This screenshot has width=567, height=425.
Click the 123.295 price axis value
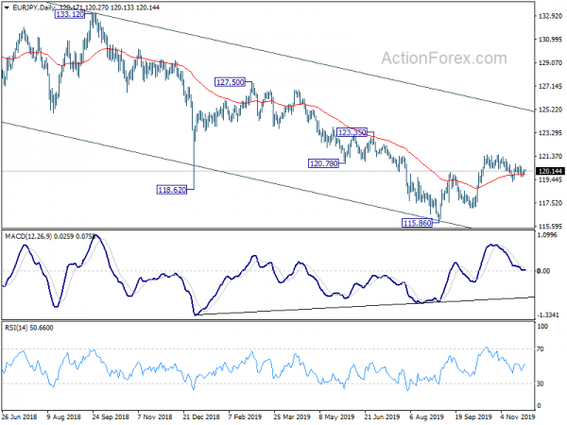pyautogui.click(x=550, y=133)
